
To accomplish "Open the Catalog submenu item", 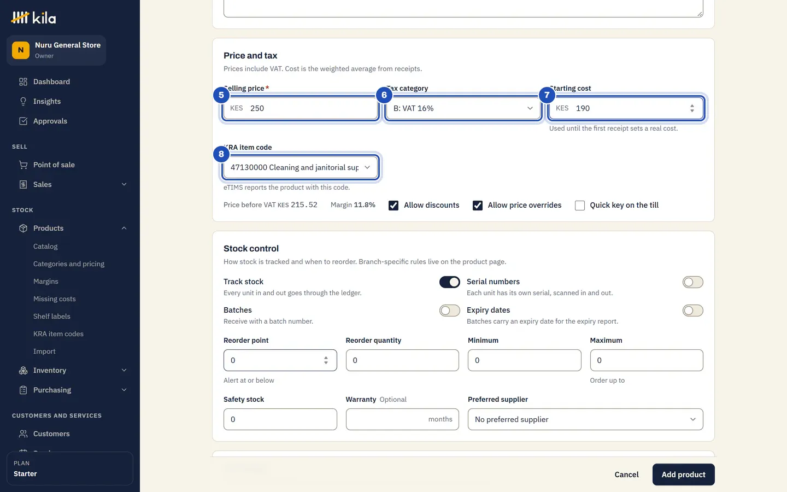I will point(45,247).
